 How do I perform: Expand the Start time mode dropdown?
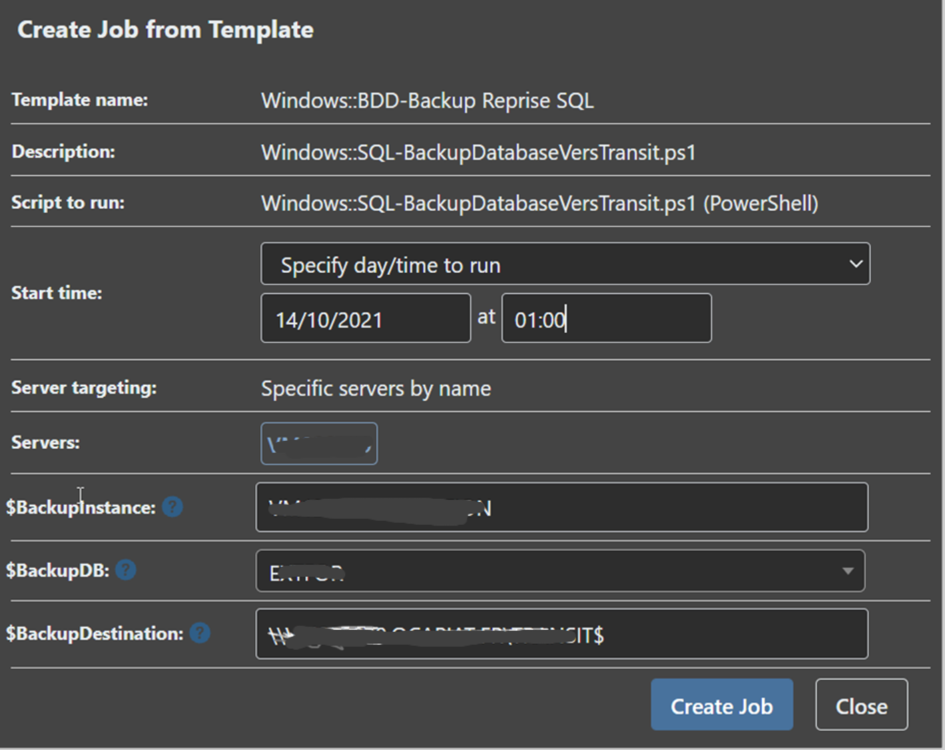point(565,264)
